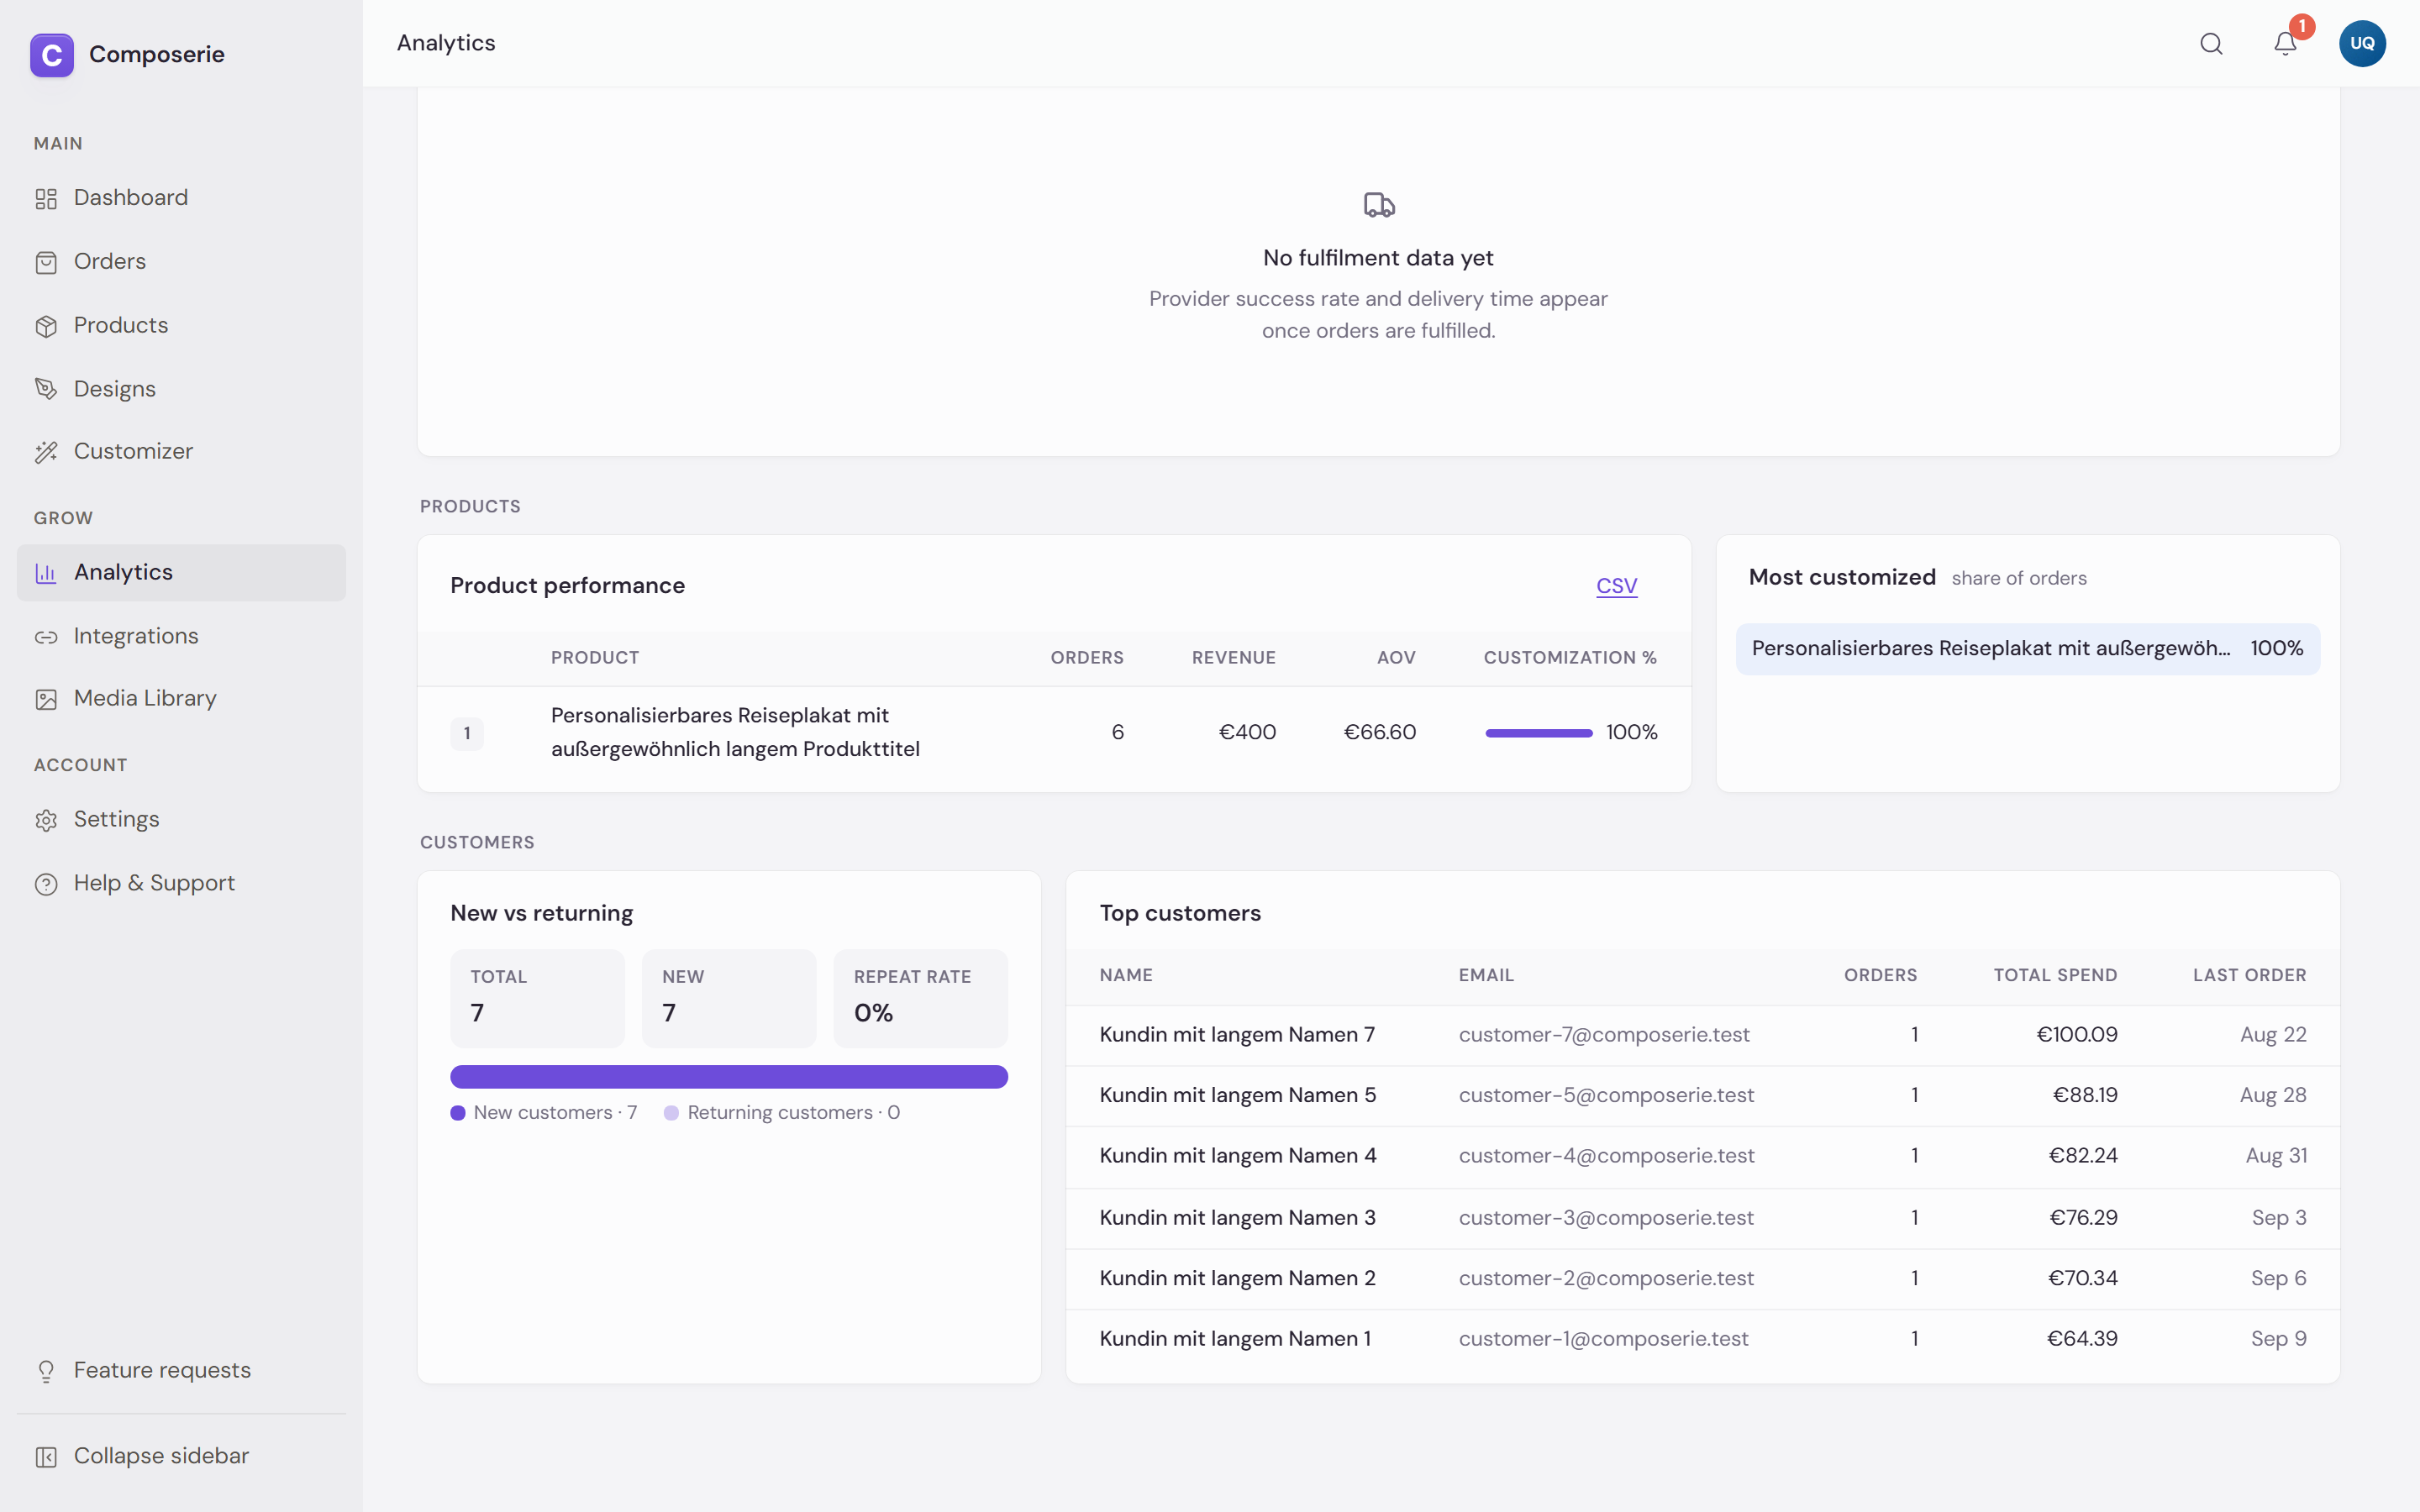Click the REVENUE column header
This screenshot has height=1512, width=2420.
(1233, 658)
